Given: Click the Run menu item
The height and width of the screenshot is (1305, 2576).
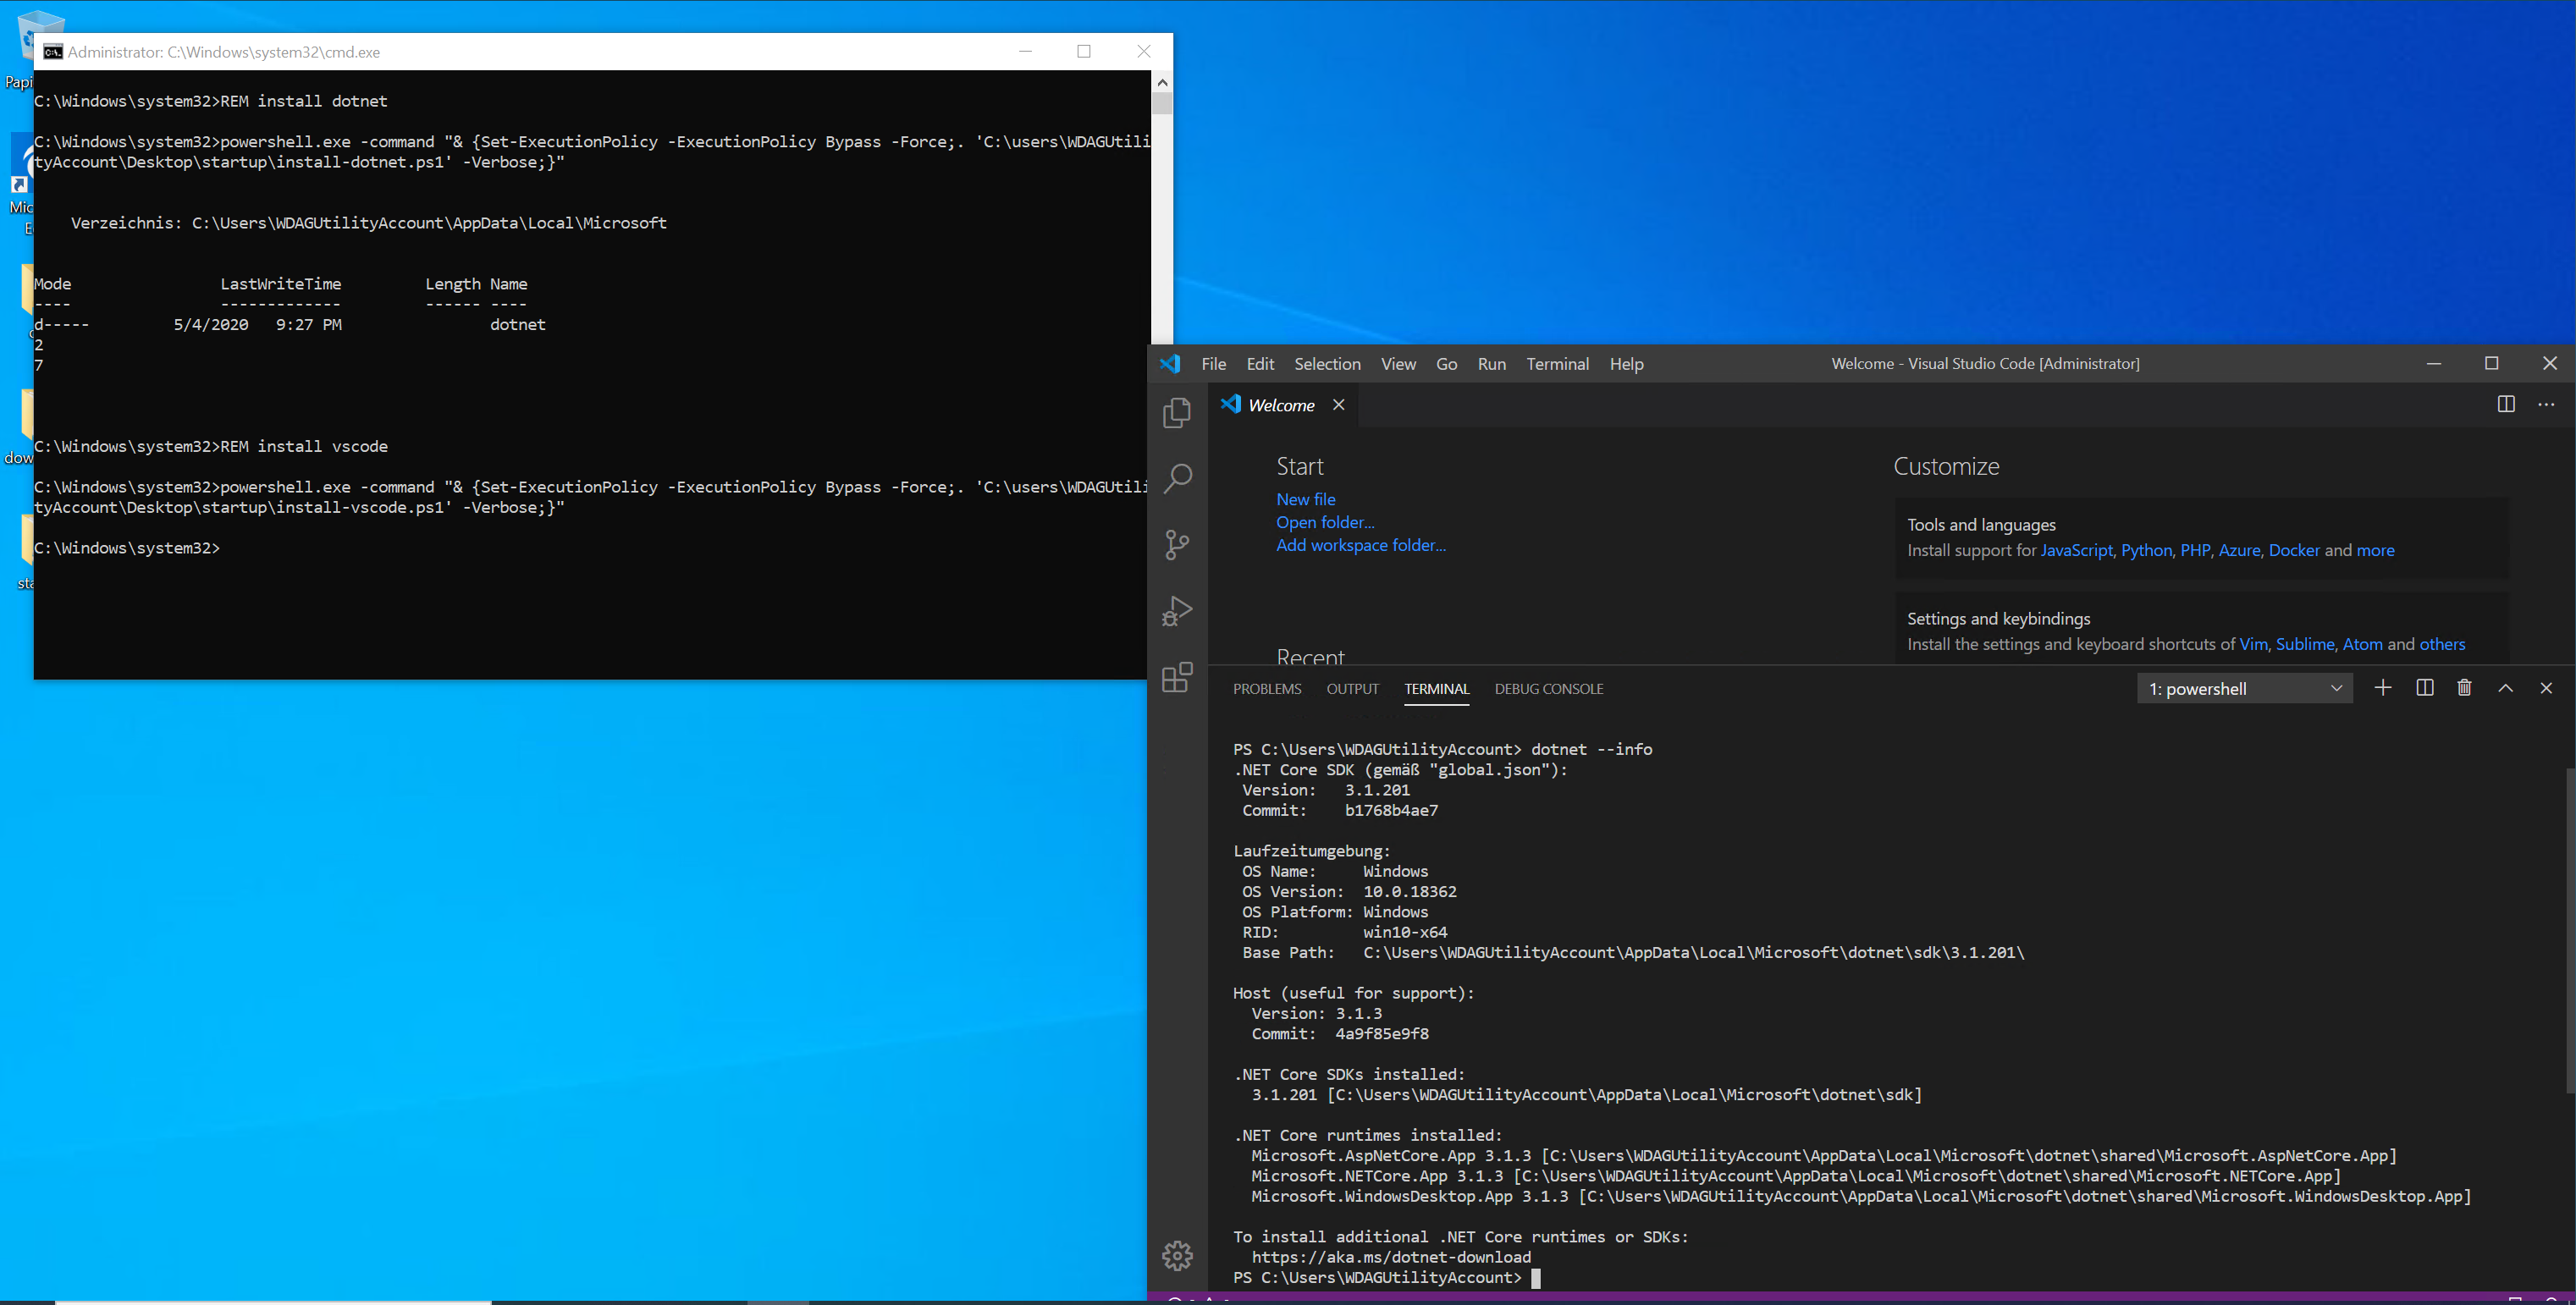Looking at the screenshot, I should pos(1491,363).
